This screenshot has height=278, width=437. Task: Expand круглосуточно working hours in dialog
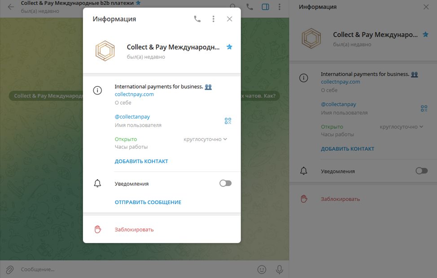205,139
